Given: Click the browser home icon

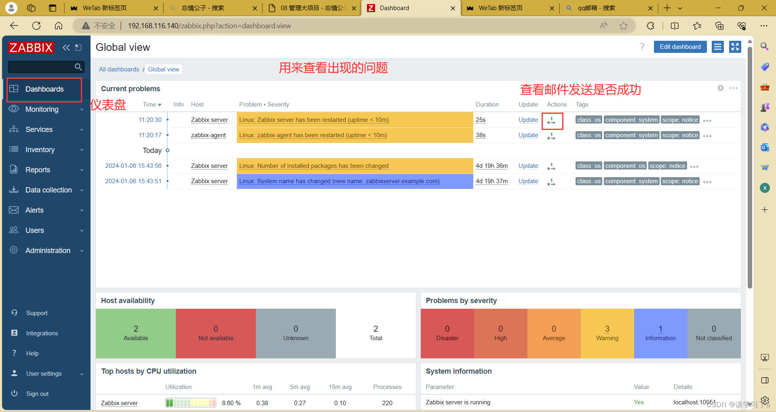Looking at the screenshot, I should pos(59,26).
